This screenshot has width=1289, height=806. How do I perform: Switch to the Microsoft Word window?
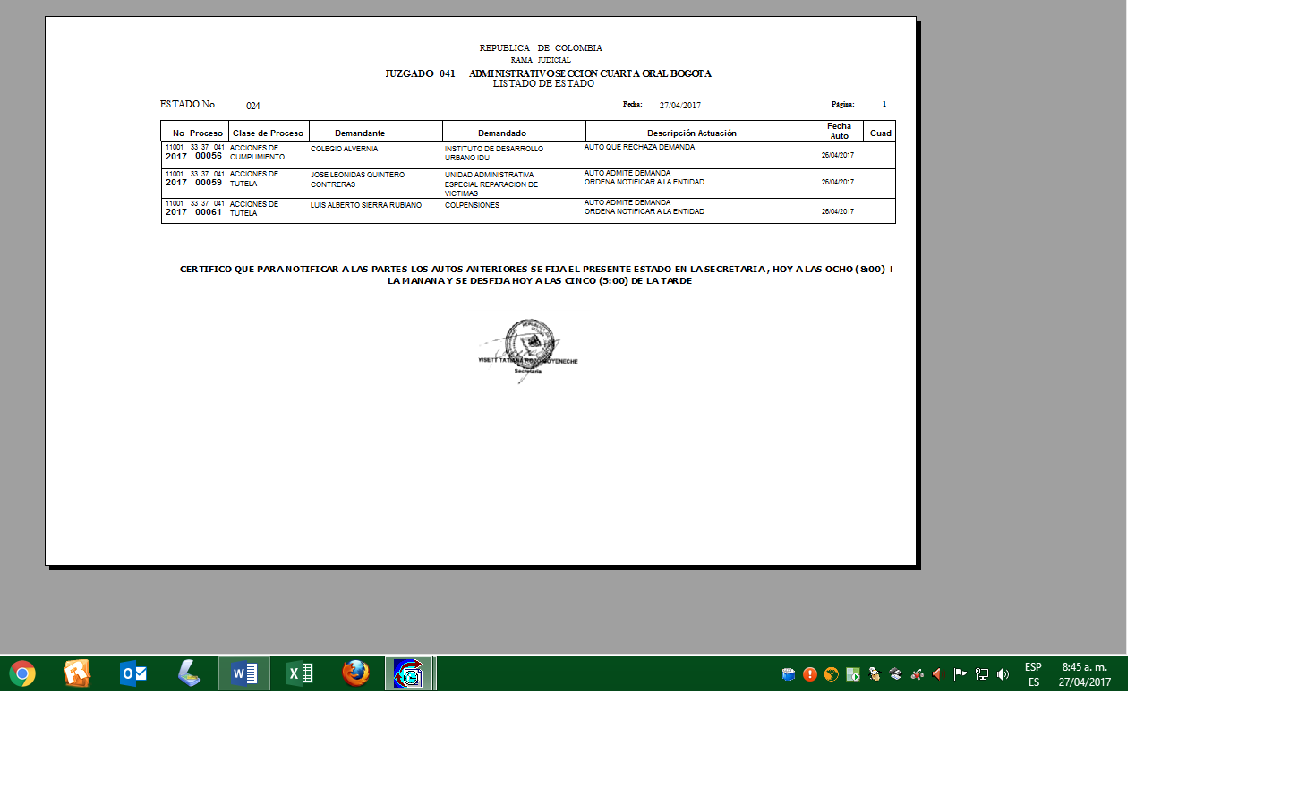243,673
